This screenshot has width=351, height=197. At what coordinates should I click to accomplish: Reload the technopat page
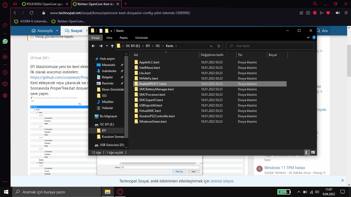(x=32, y=13)
